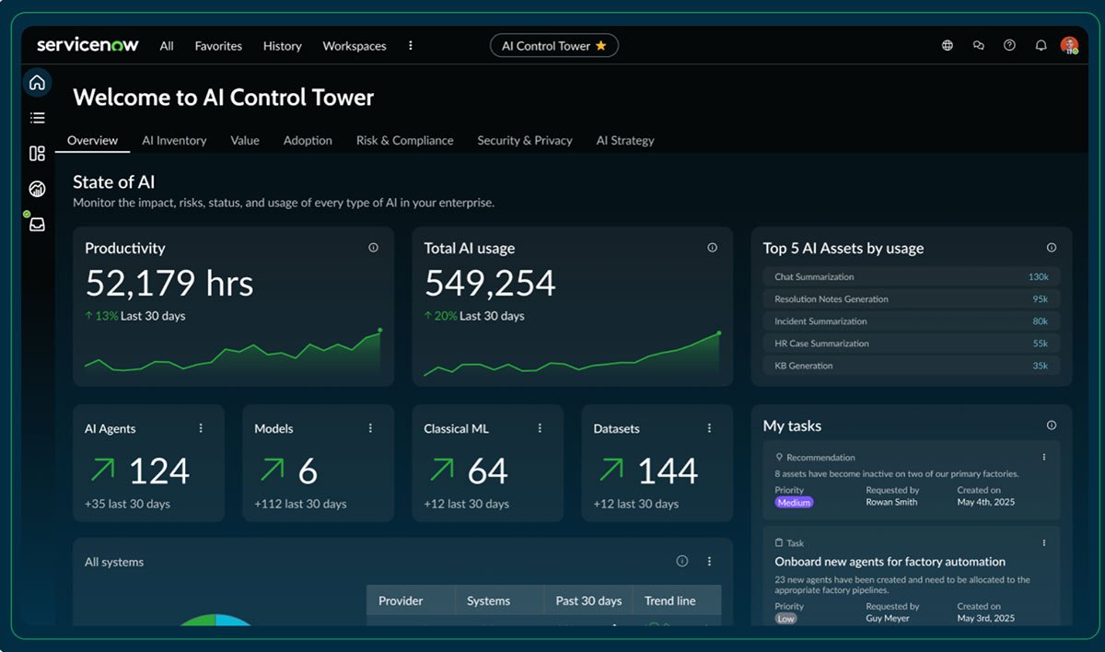Open the Home sidebar icon
The image size is (1105, 652).
[37, 82]
